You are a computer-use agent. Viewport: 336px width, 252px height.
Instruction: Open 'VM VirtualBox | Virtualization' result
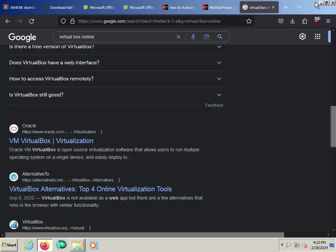coord(51,141)
